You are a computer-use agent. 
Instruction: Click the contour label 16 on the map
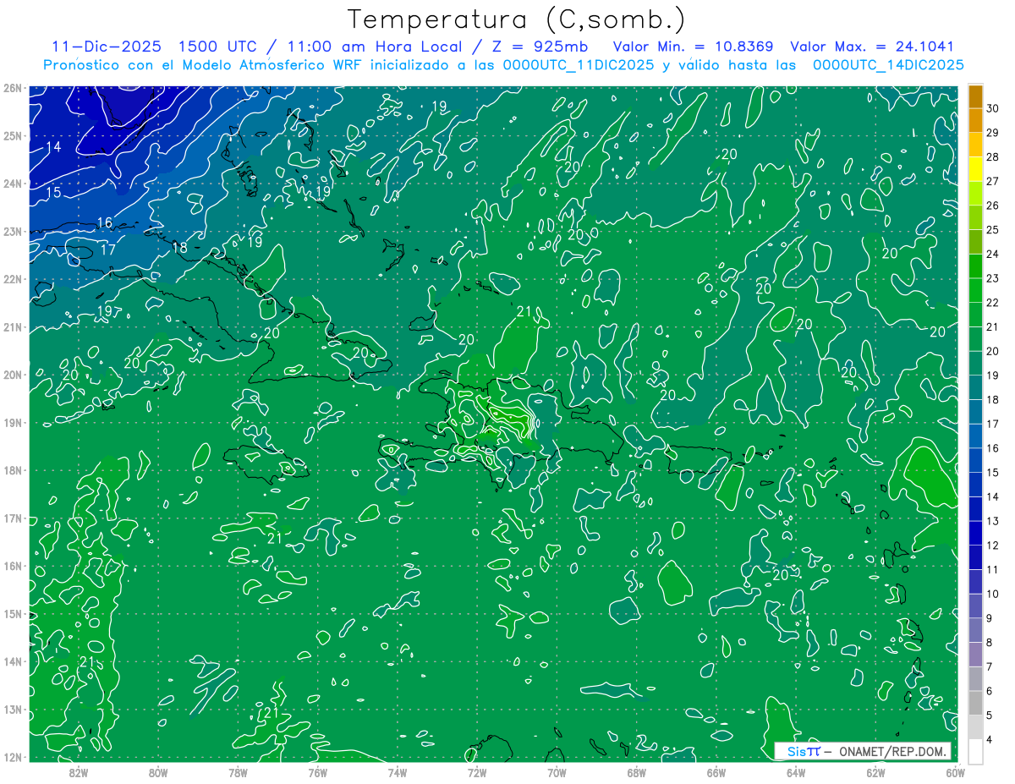point(105,223)
